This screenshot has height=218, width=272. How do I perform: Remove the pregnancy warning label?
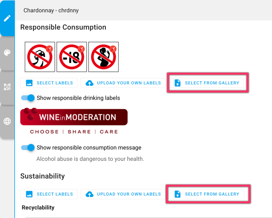point(113,49)
